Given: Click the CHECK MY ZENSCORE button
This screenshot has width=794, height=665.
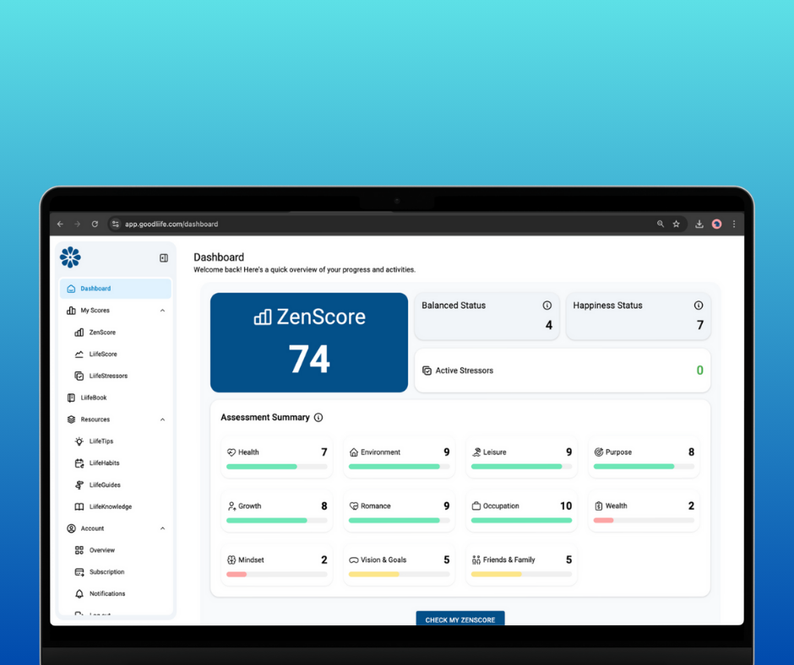Looking at the screenshot, I should (460, 619).
